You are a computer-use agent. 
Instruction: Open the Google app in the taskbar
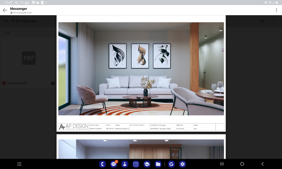point(171,164)
